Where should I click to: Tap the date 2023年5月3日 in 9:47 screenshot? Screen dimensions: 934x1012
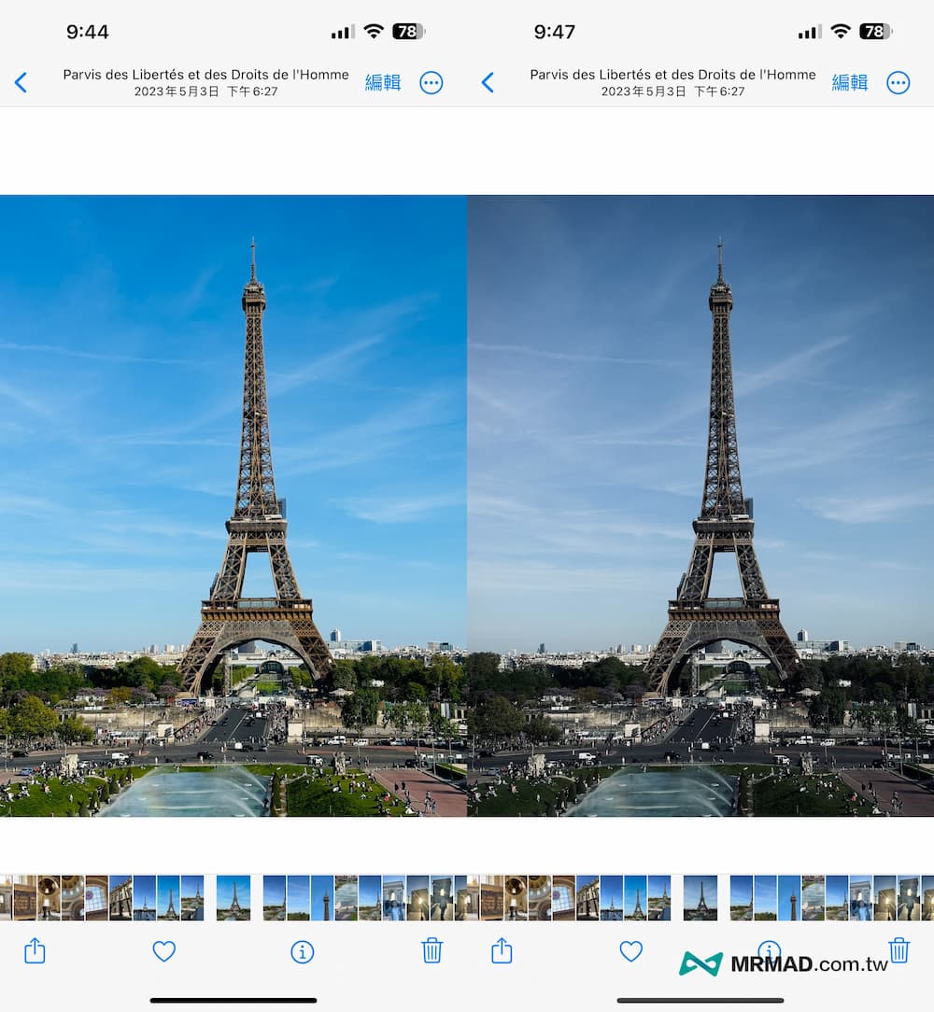(x=644, y=91)
